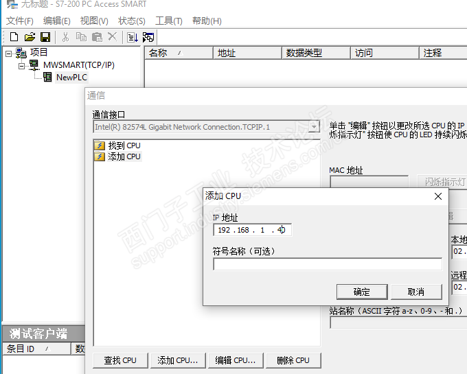This screenshot has width=467, height=374.
Task: Click the 符号名称 (可选) text field
Action: click(328, 264)
